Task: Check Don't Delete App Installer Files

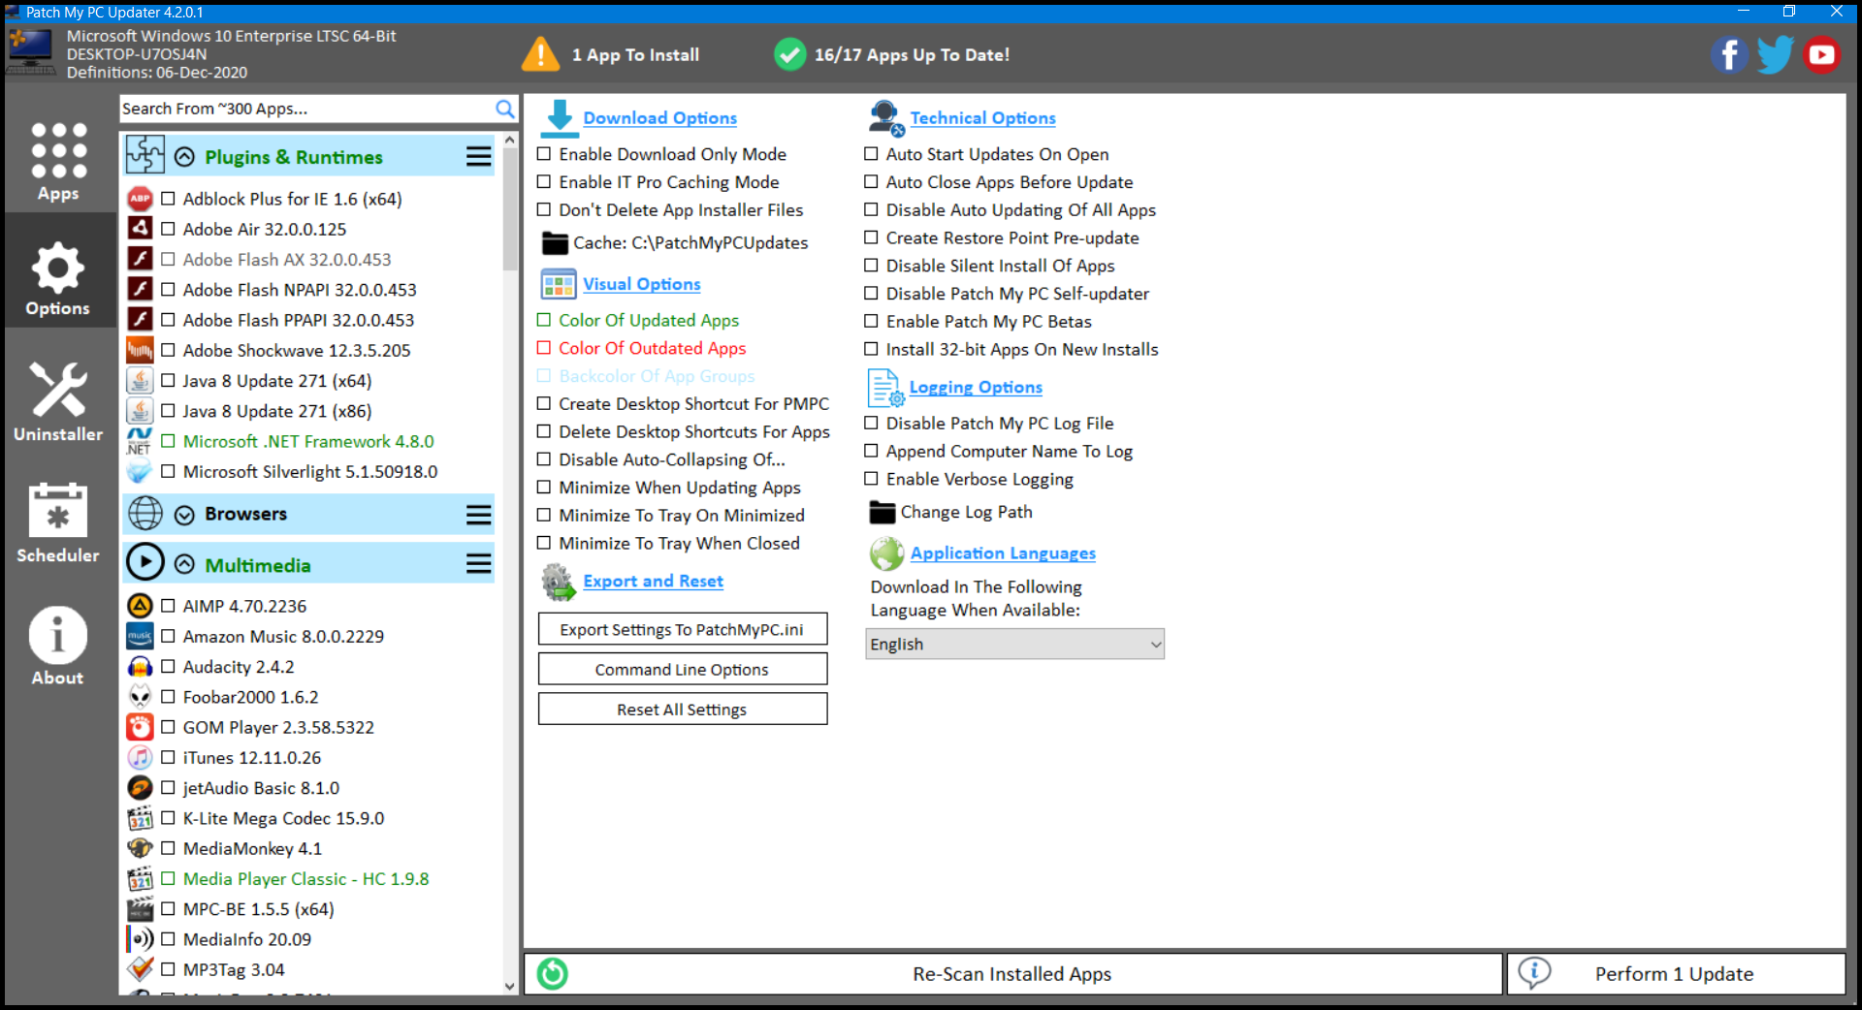Action: pyautogui.click(x=544, y=210)
